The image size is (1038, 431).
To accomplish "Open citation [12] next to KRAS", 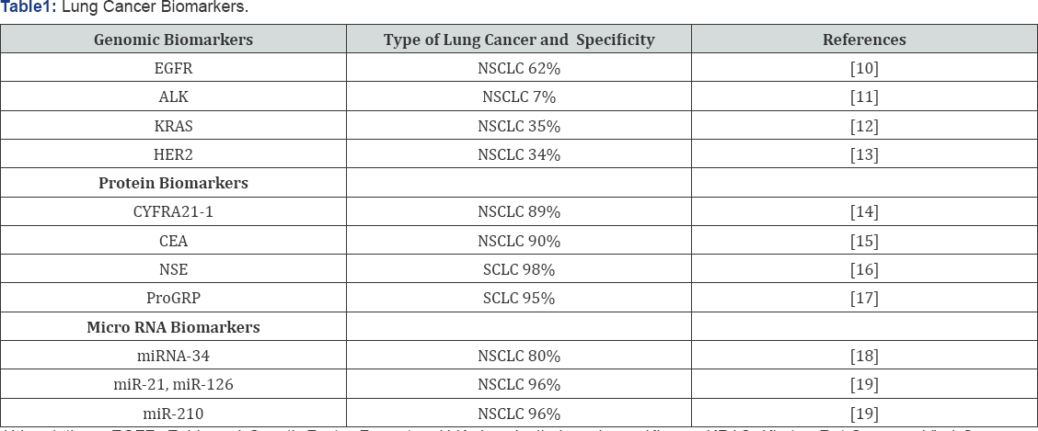I will click(864, 126).
